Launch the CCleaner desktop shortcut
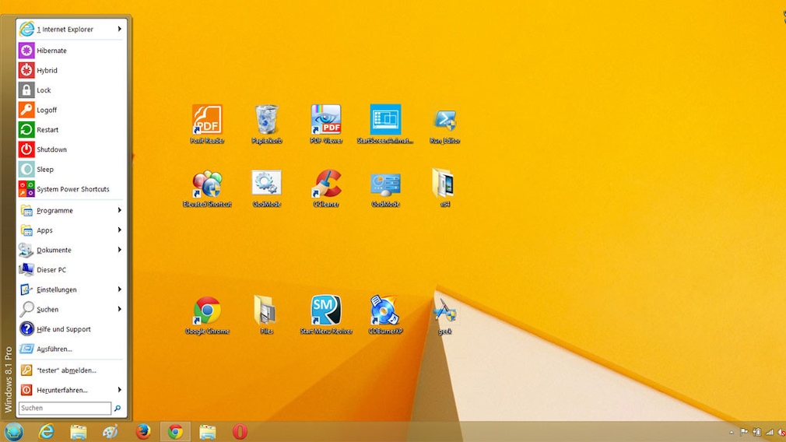 pos(326,188)
